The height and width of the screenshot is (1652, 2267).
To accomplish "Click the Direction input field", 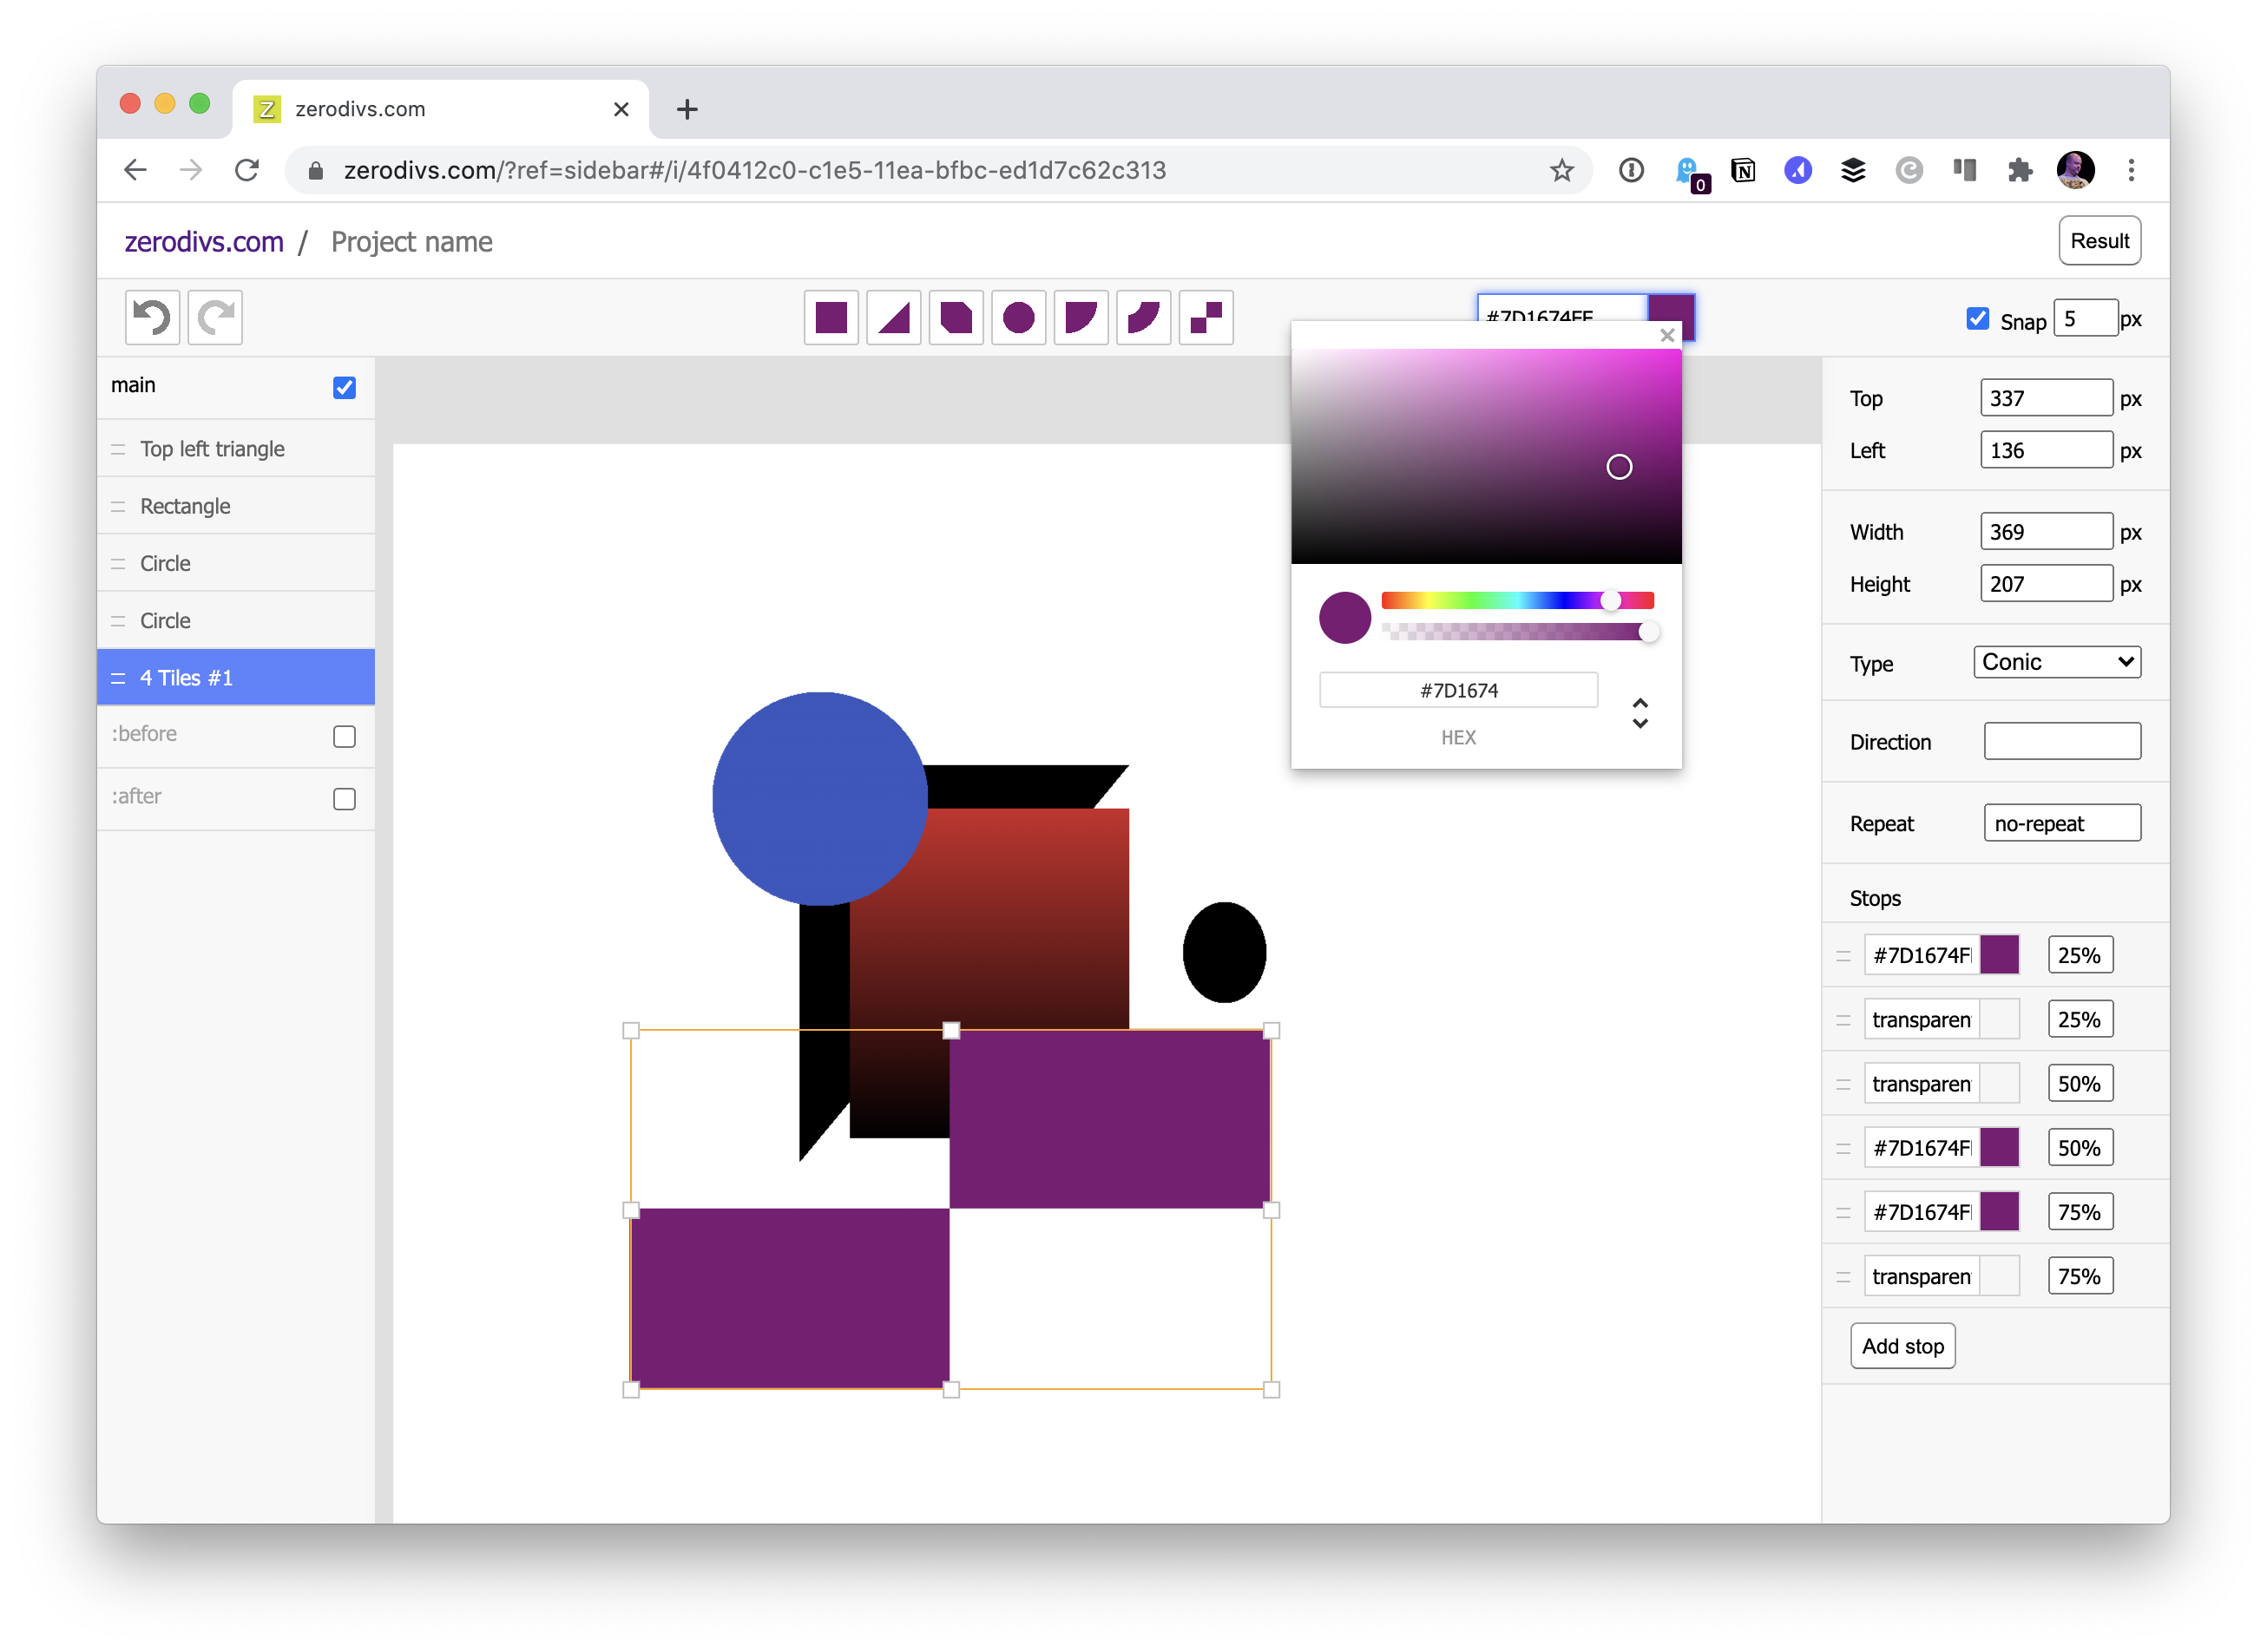I will tap(2062, 742).
